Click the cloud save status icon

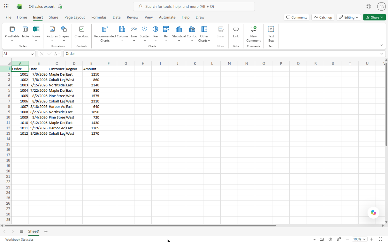pos(60,6)
